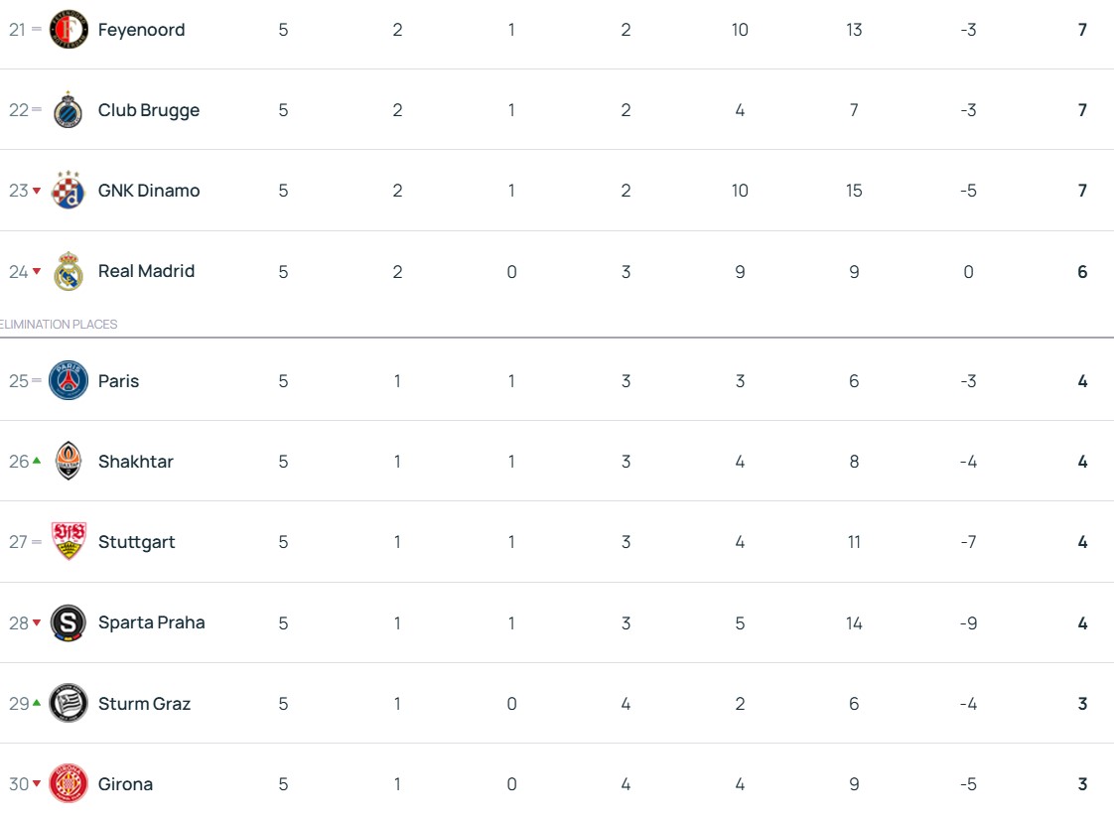Image resolution: width=1114 pixels, height=823 pixels.
Task: Go to the GNK Dinamo team page
Action: click(x=149, y=191)
